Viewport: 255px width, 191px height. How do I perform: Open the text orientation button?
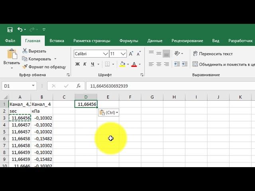[x=178, y=53]
